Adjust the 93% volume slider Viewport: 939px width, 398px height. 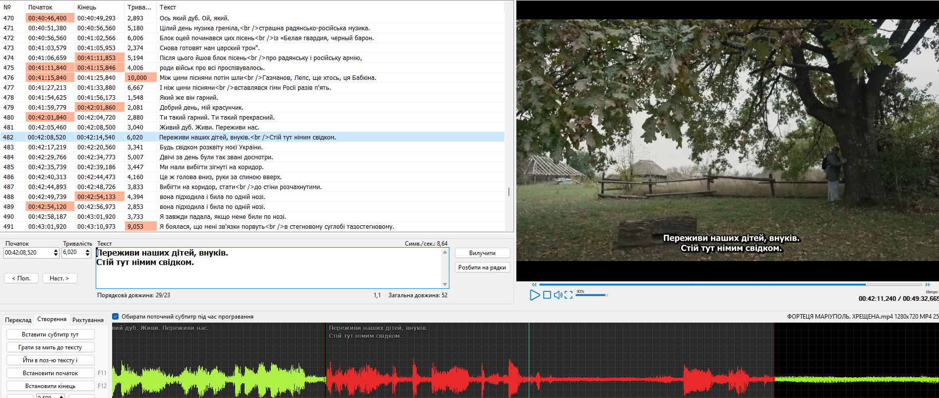[591, 295]
